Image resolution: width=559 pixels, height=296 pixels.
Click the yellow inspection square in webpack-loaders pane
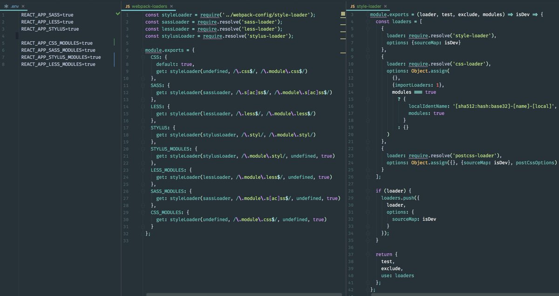(343, 14)
